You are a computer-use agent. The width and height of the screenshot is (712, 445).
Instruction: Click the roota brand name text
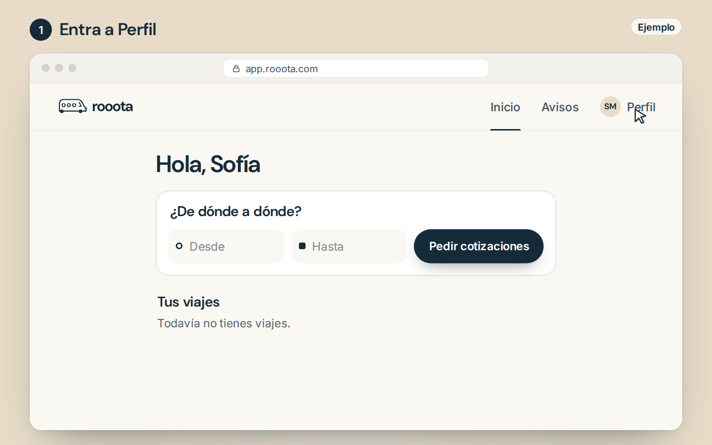pos(112,106)
